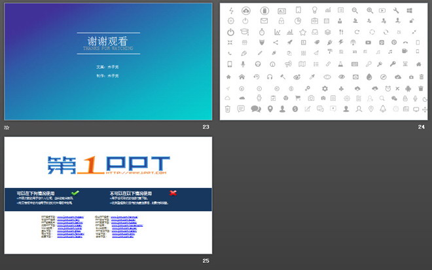Click the shopping cart icon on slide 24

(x=298, y=98)
